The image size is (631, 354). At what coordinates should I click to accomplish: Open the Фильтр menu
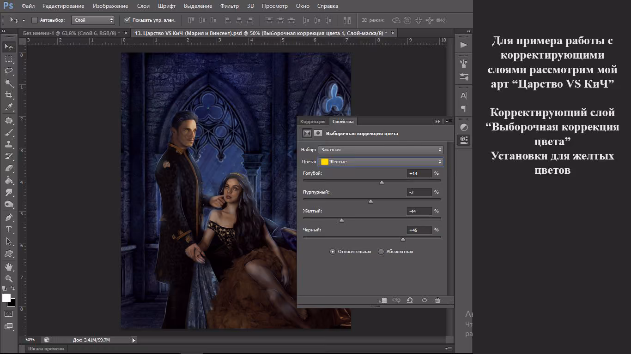(x=230, y=6)
